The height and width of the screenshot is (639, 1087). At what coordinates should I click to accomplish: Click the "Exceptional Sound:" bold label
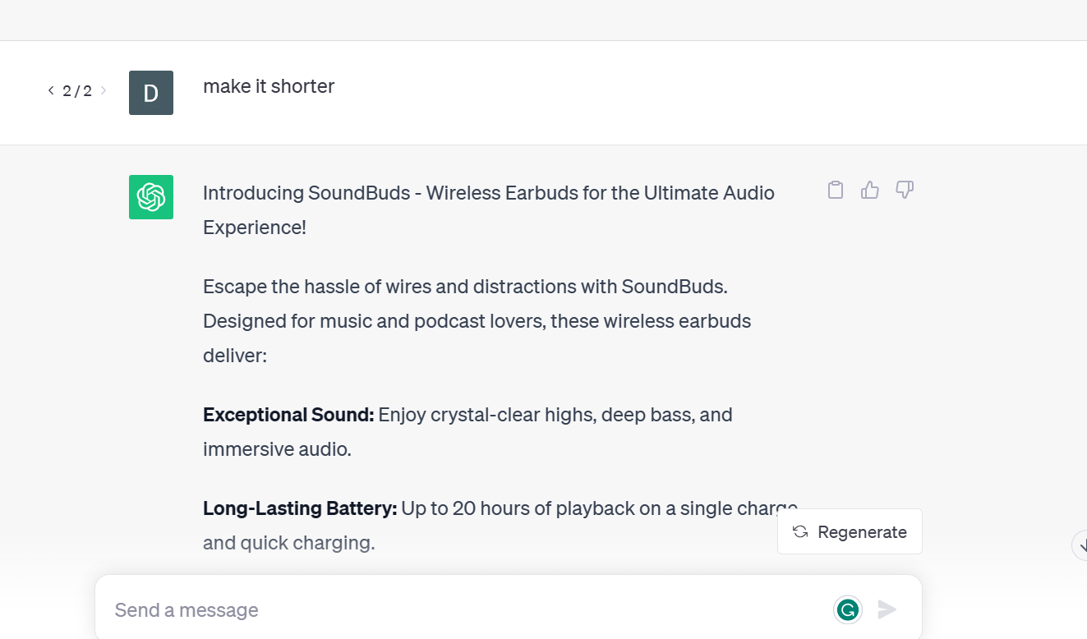pyautogui.click(x=288, y=415)
